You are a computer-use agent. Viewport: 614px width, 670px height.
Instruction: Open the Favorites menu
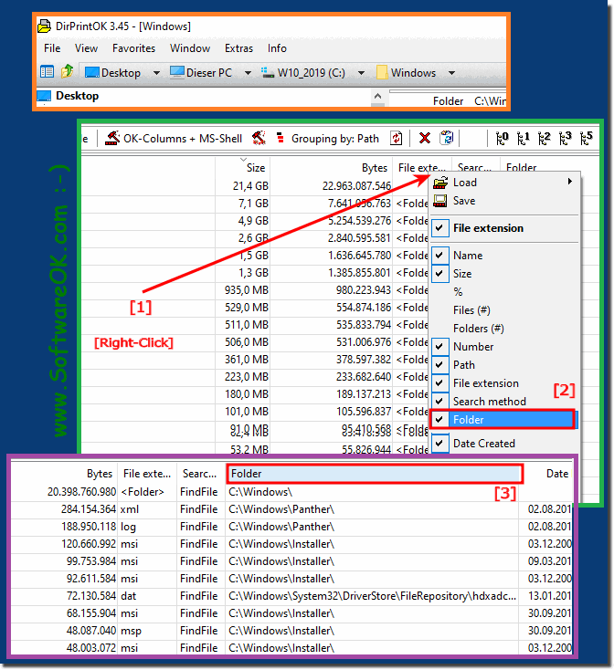tap(133, 48)
